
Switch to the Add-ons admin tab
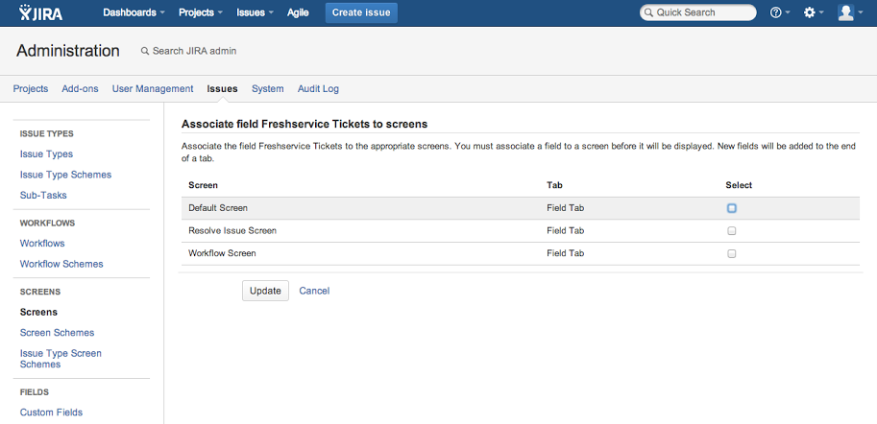[80, 89]
